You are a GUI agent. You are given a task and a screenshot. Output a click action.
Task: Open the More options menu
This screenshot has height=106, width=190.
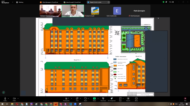click(x=136, y=99)
